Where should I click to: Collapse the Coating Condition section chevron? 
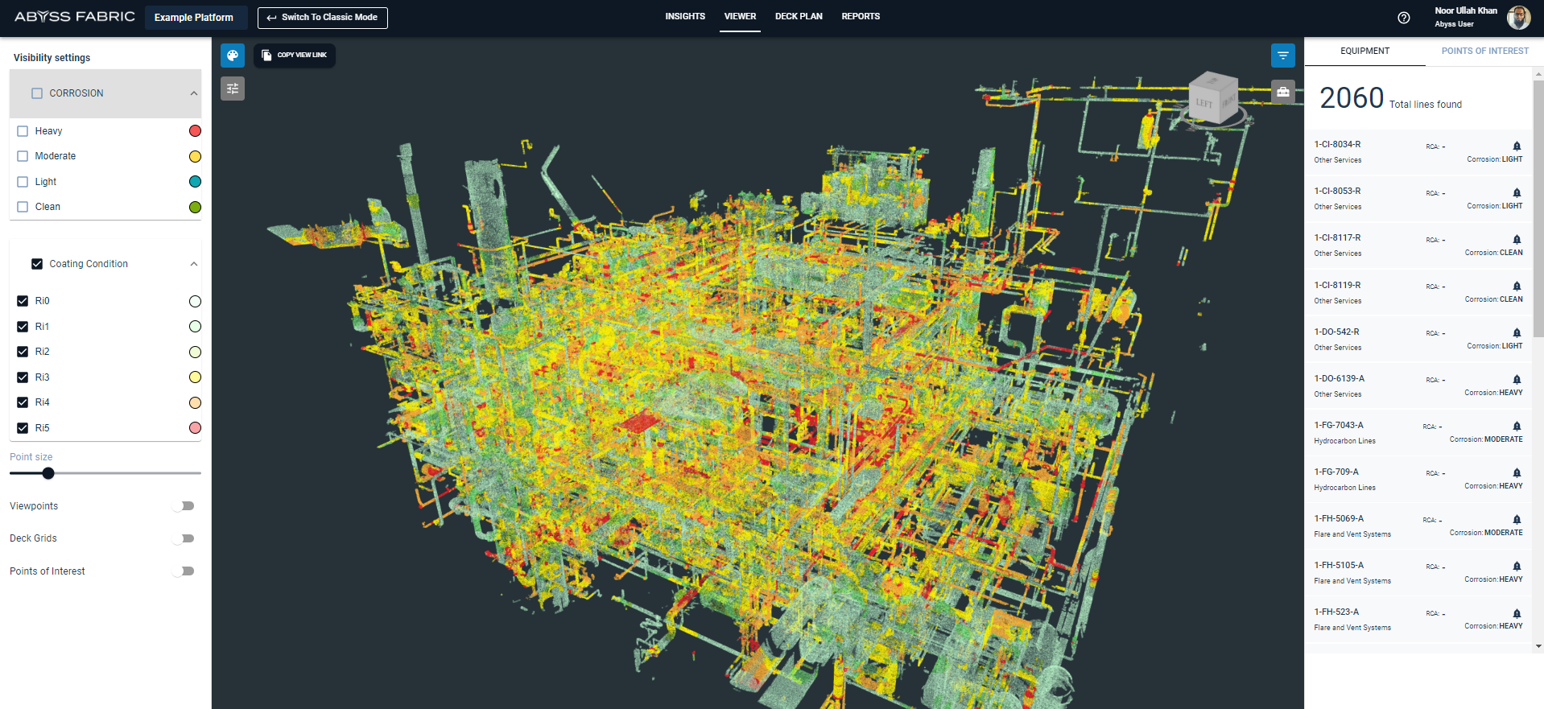(194, 264)
